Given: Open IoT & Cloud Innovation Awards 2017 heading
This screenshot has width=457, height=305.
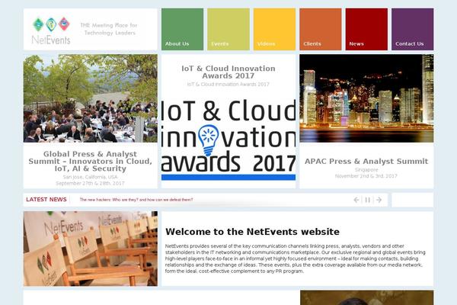Looking at the screenshot, I should click(x=228, y=72).
